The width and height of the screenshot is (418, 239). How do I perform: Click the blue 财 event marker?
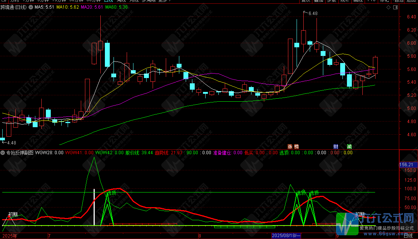coord(336,147)
